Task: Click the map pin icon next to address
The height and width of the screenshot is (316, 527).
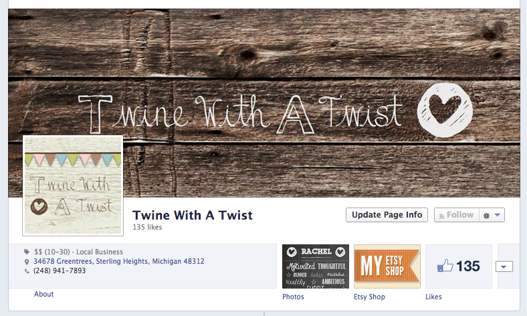Action: point(27,262)
